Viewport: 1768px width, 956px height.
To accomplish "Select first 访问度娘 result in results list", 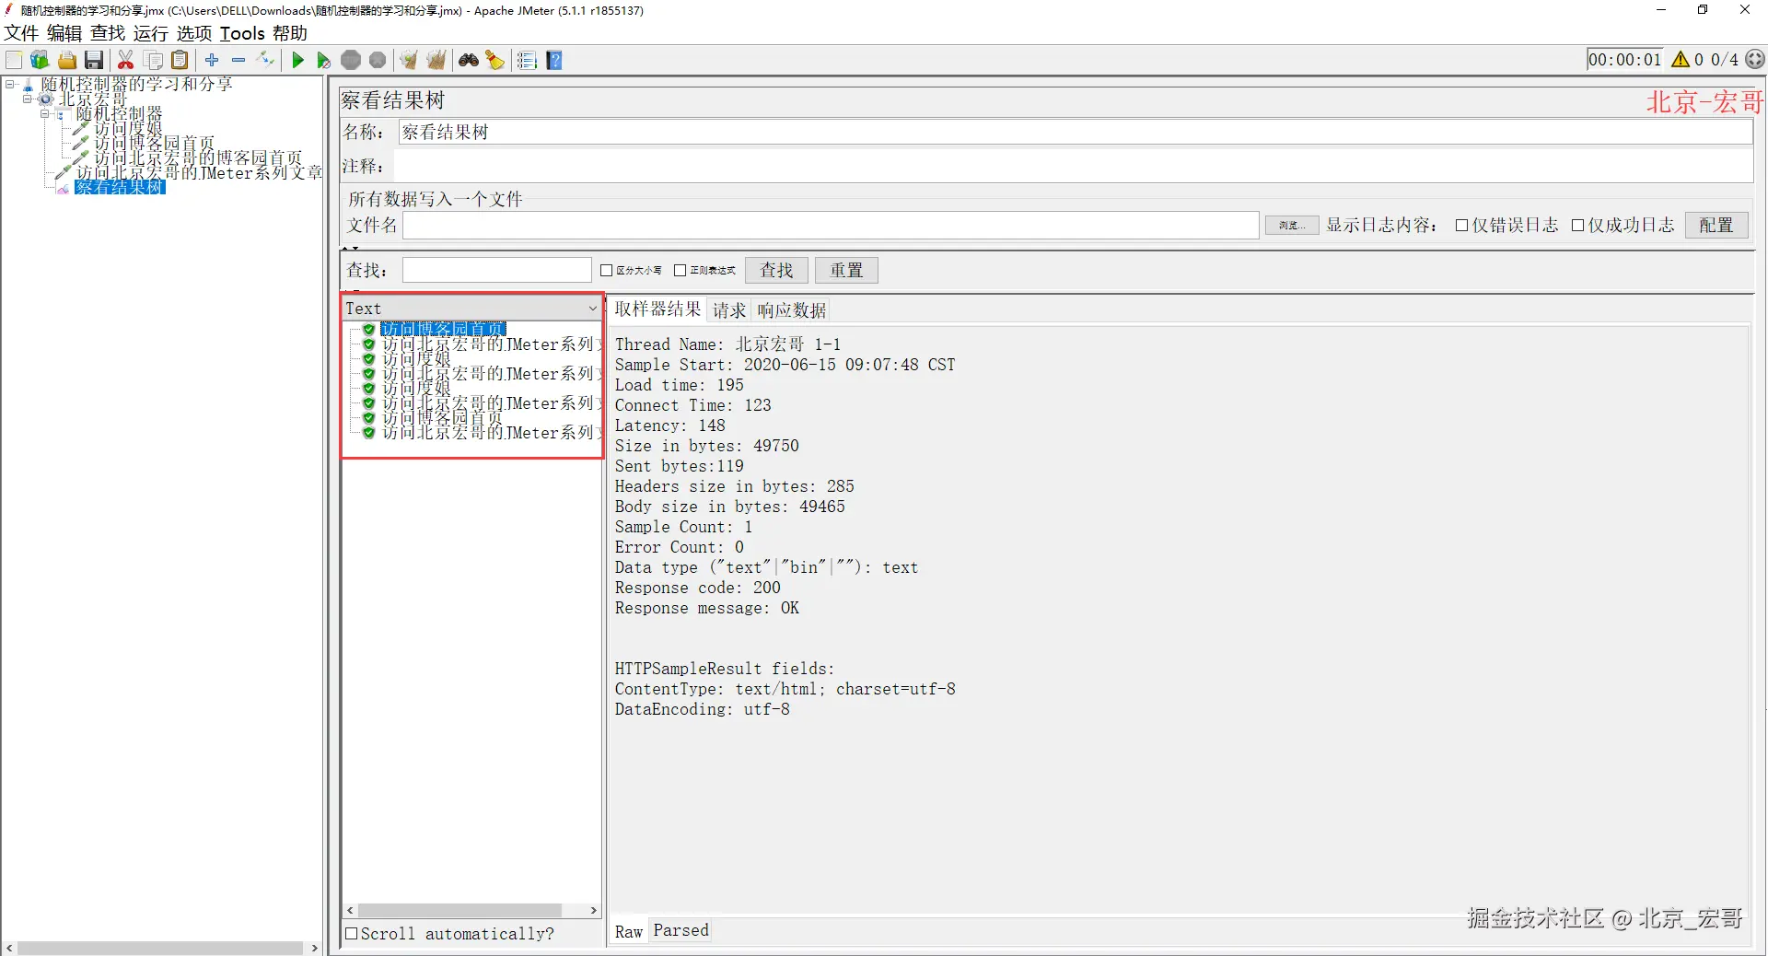I will (416, 359).
